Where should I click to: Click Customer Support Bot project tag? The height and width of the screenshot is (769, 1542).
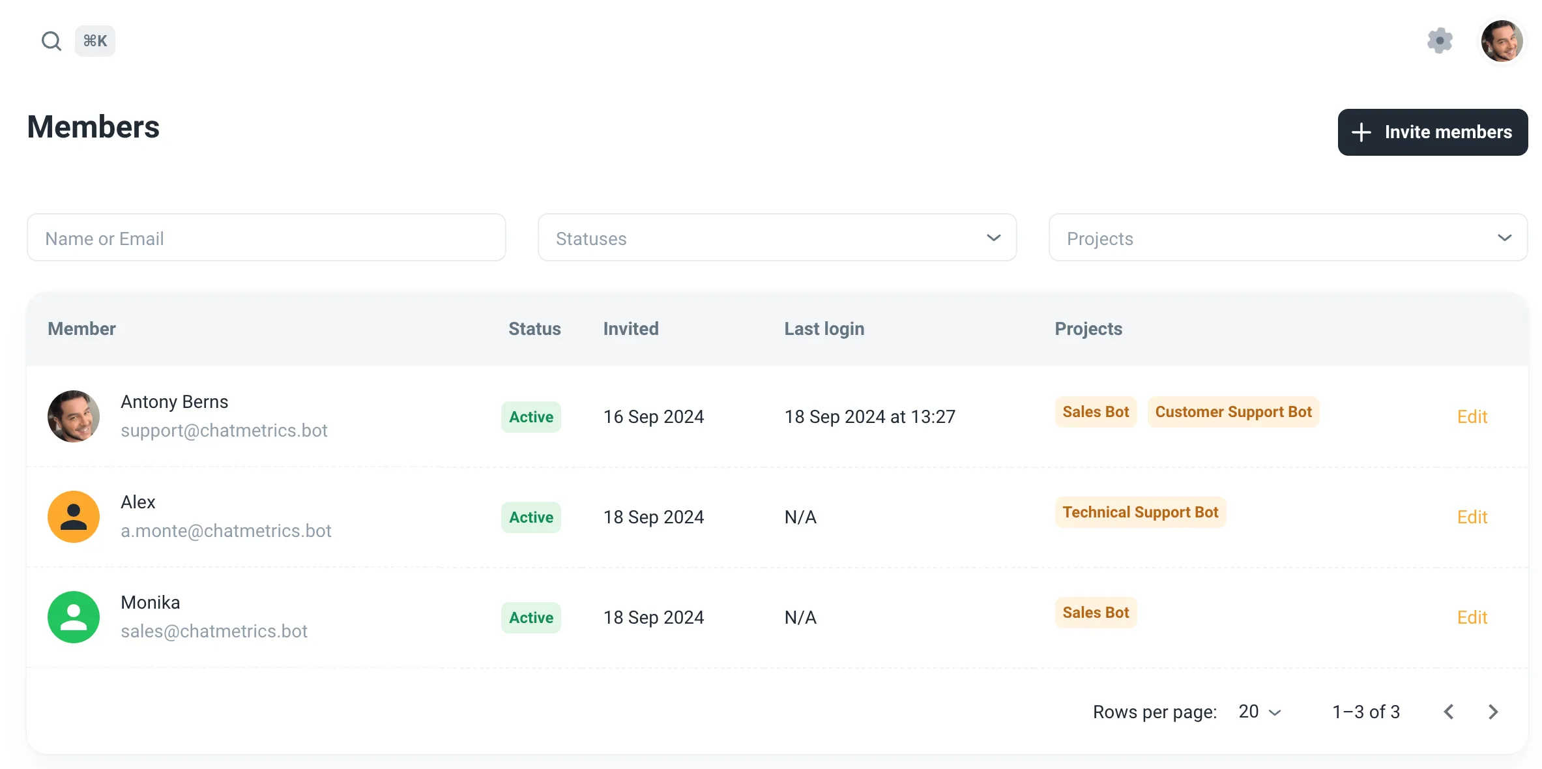coord(1233,412)
